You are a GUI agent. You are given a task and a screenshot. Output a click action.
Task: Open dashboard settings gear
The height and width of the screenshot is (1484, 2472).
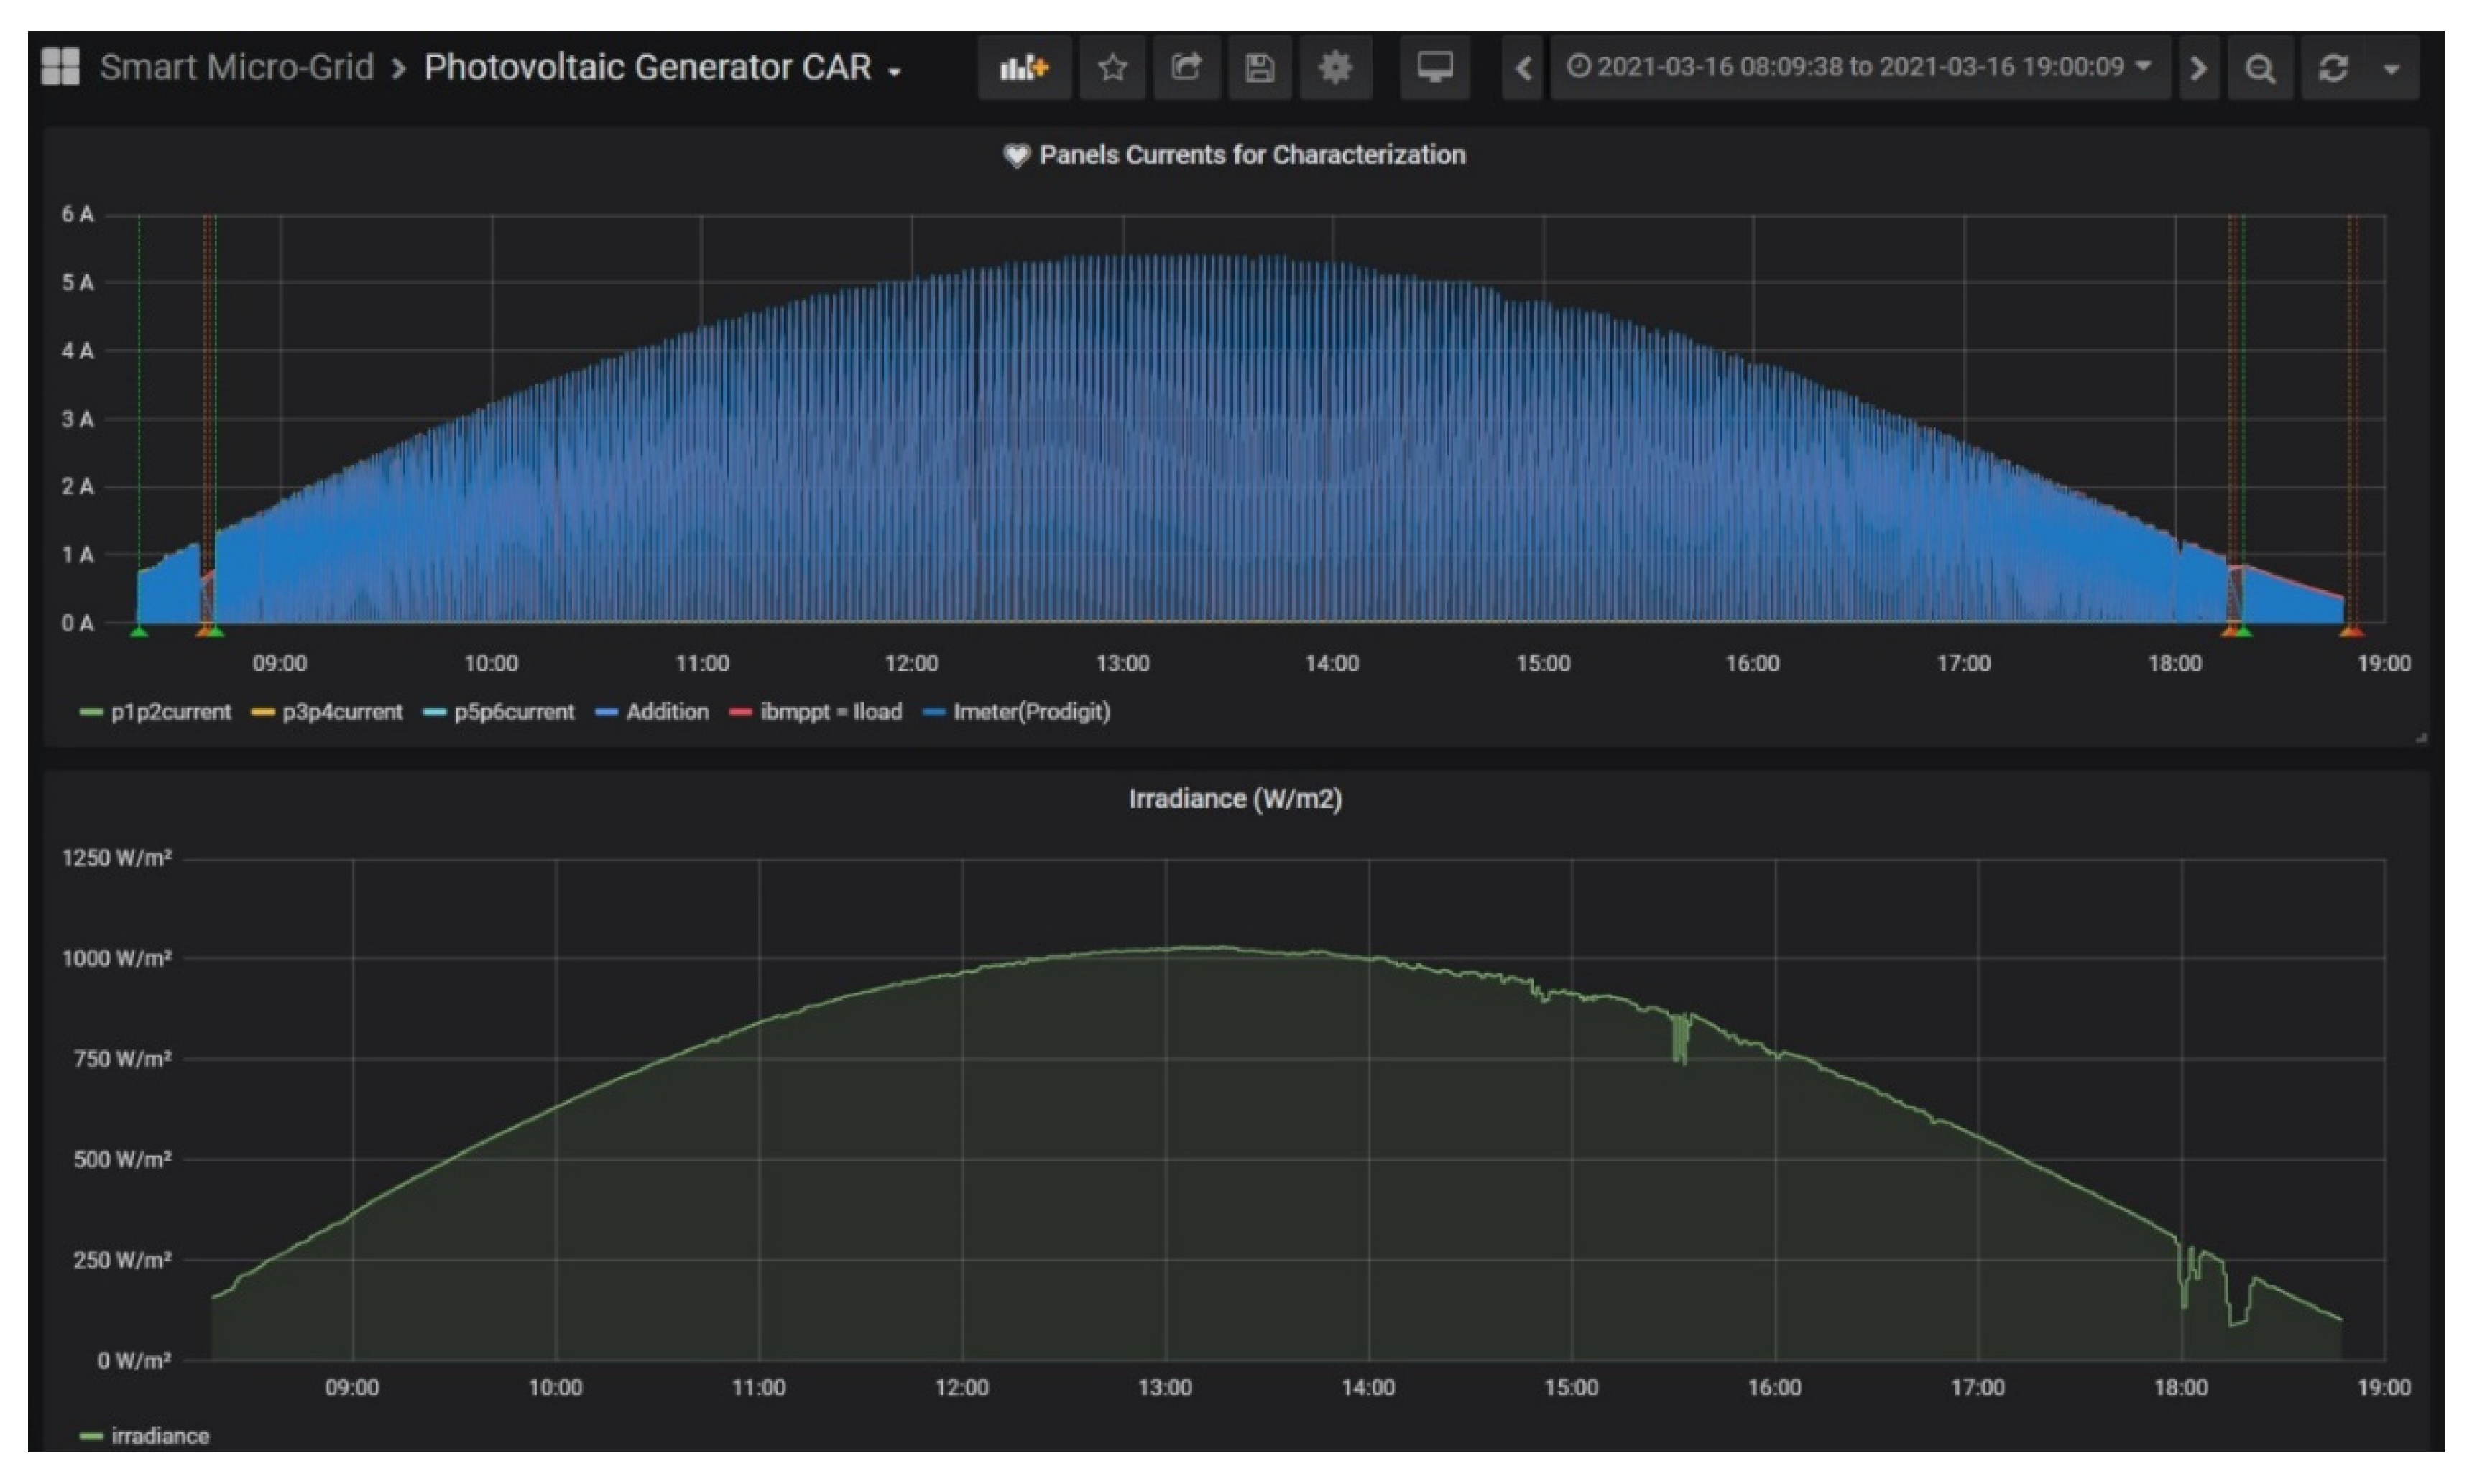click(x=1334, y=68)
